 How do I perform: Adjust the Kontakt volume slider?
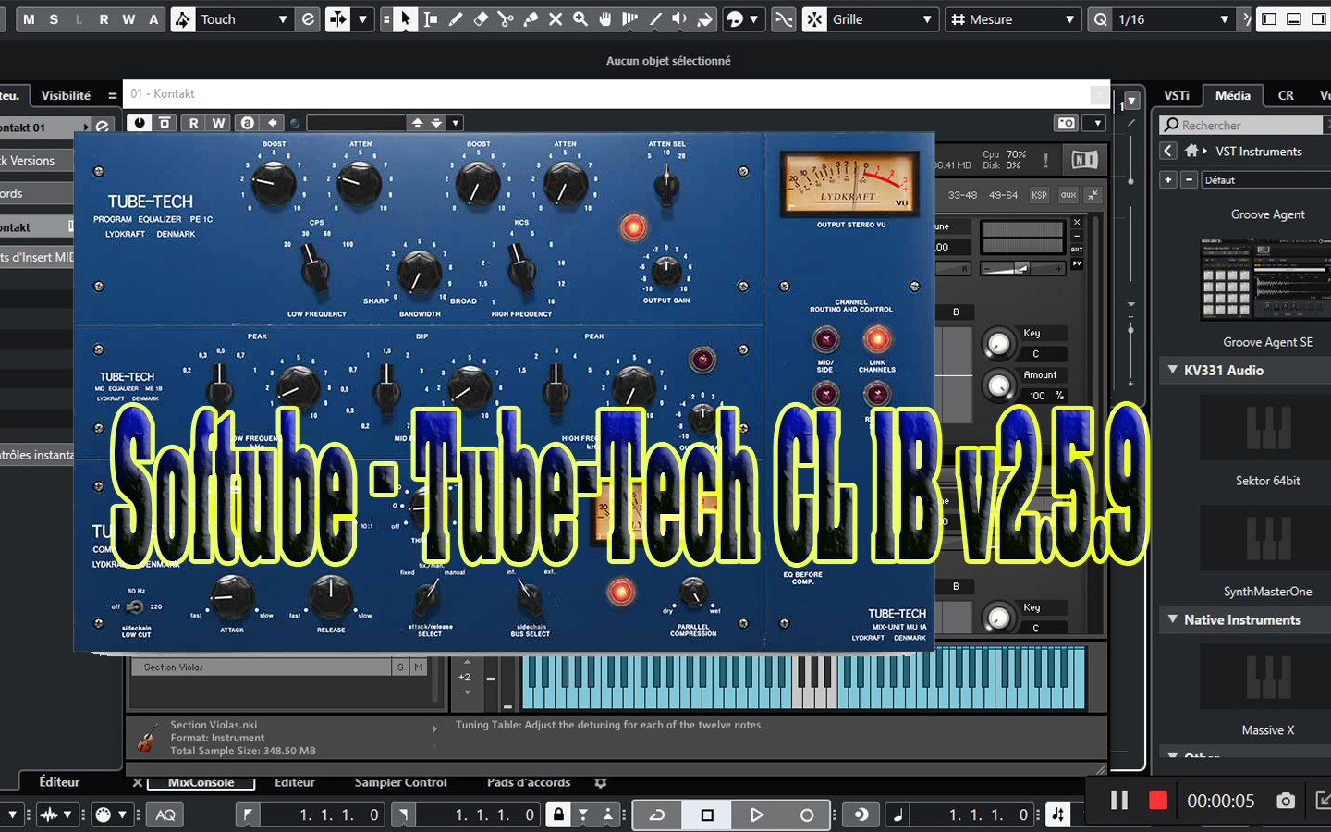tap(1021, 269)
